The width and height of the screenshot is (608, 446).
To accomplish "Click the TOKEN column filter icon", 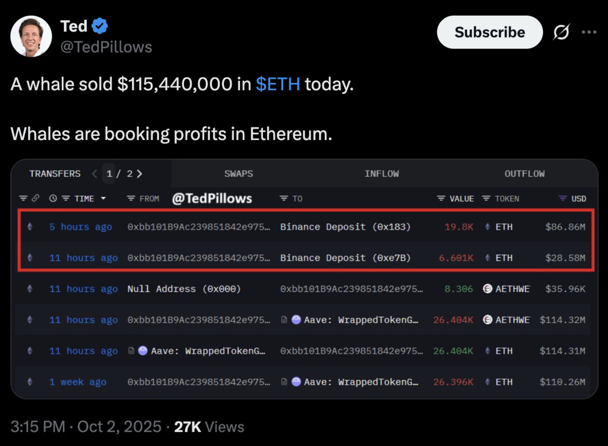I will [486, 199].
